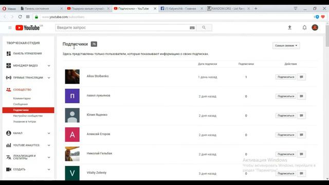Subscribe to Алексей Егоров
The height and width of the screenshot is (185, 329).
(x=286, y=135)
